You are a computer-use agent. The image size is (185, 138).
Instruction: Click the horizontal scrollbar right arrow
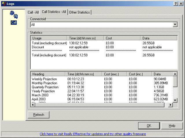(171, 105)
